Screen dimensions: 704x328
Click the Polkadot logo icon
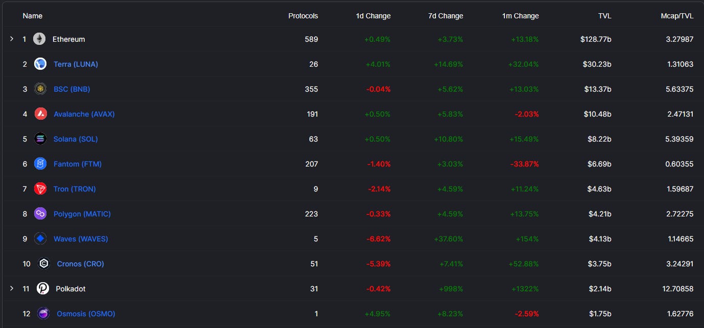coord(43,288)
